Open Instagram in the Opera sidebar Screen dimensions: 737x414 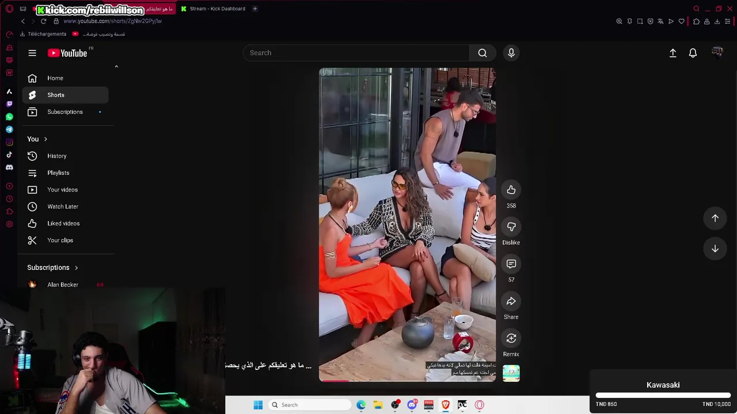pyautogui.click(x=9, y=142)
